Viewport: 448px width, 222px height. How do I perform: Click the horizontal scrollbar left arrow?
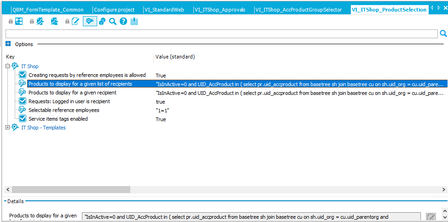point(8,189)
